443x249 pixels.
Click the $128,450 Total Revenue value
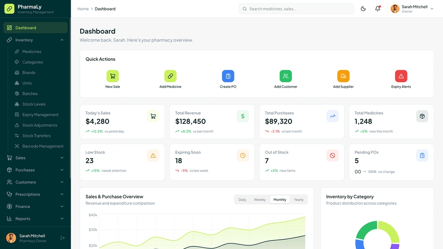pyautogui.click(x=191, y=121)
